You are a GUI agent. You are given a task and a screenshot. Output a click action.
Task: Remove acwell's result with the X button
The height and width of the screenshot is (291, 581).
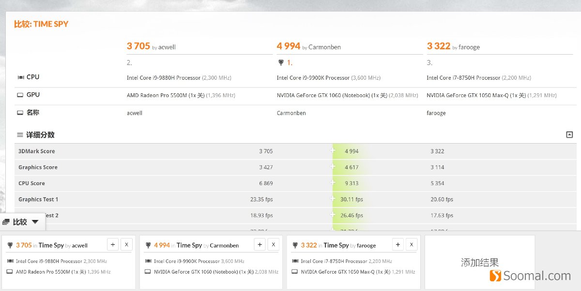126,245
